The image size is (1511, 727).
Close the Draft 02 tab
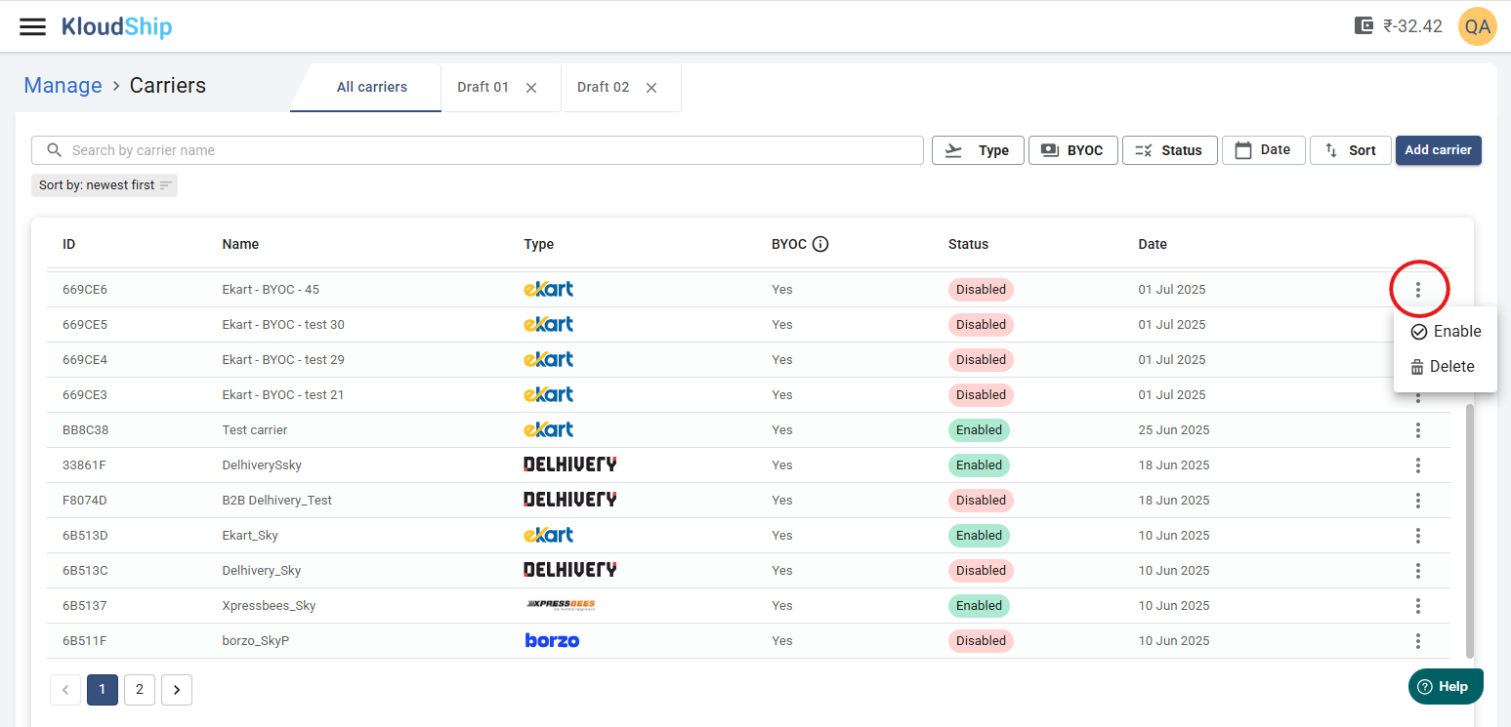[651, 88]
